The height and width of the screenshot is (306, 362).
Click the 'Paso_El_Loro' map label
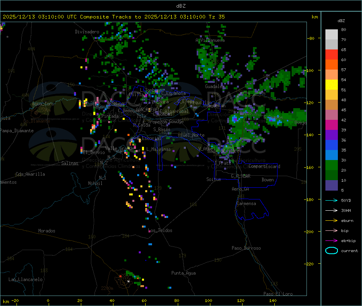click(x=278, y=294)
